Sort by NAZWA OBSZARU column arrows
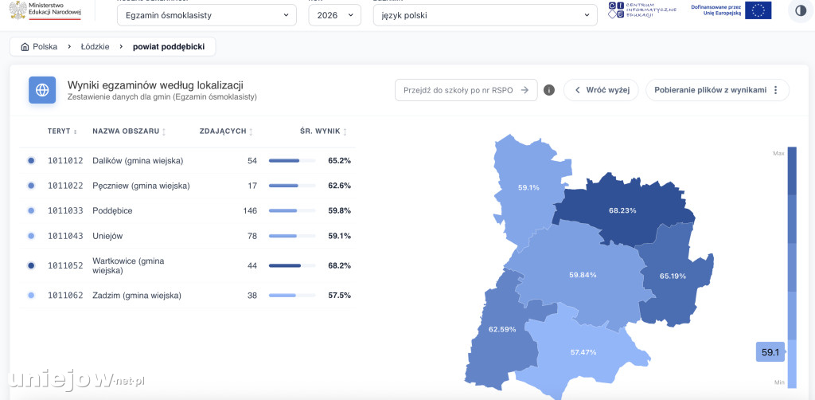This screenshot has width=815, height=400. [164, 132]
